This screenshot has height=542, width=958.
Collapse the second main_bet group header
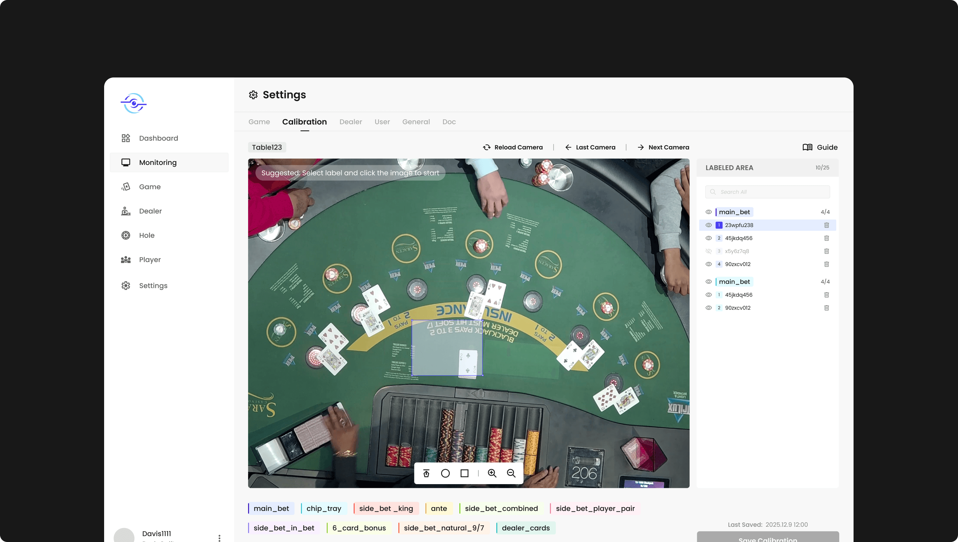[x=734, y=282]
